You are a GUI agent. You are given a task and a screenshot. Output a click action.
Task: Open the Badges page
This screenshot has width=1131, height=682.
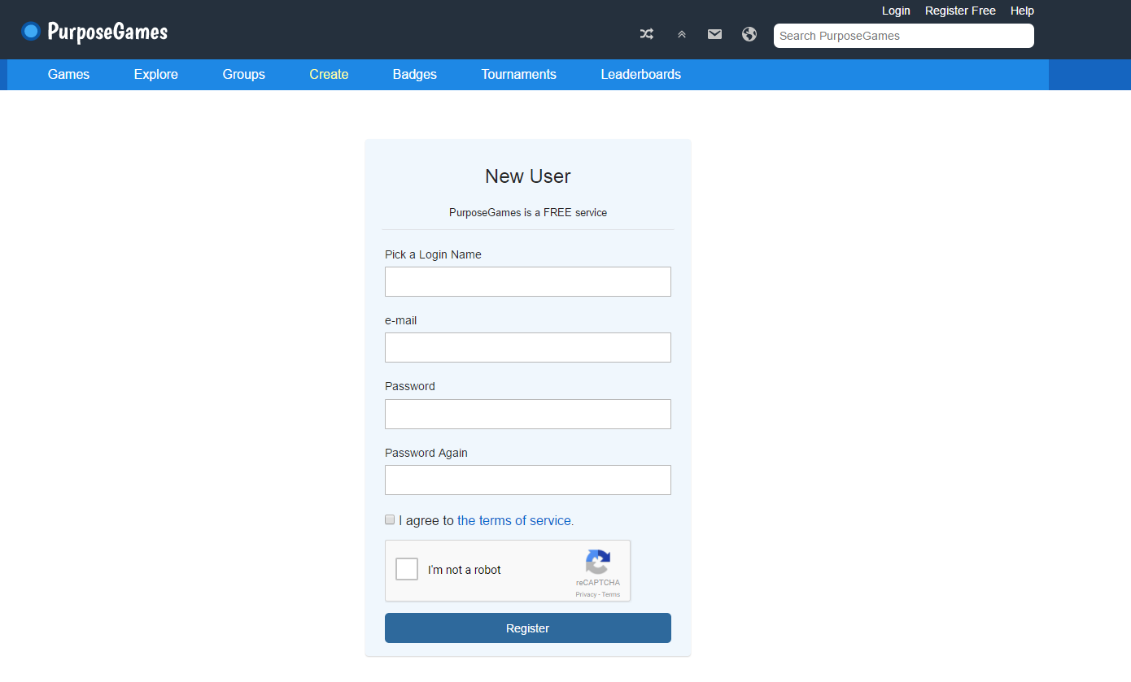pyautogui.click(x=415, y=74)
